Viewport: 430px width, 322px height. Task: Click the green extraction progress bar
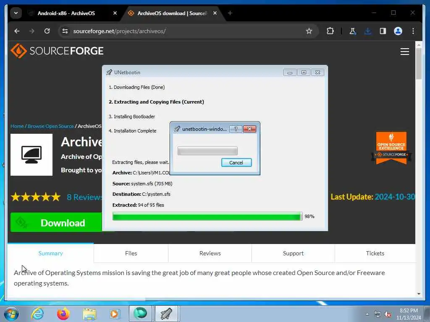(x=207, y=216)
